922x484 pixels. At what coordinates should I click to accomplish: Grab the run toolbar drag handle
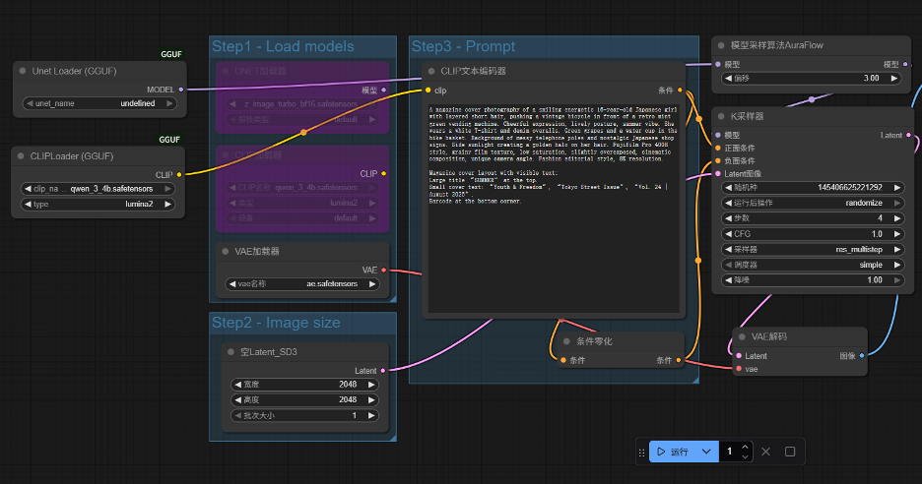tap(642, 452)
